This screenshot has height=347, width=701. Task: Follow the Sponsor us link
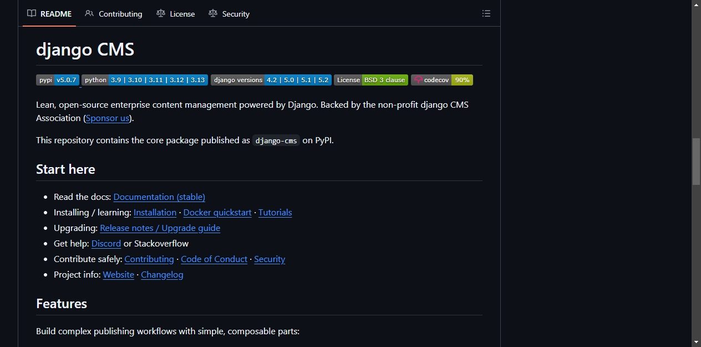pos(108,118)
